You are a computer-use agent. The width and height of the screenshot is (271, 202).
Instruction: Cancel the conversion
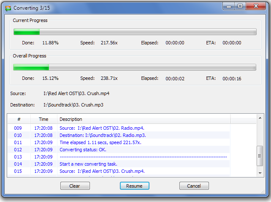click(x=194, y=186)
